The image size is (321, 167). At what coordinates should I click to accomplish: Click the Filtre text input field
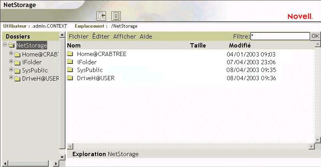coord(280,36)
